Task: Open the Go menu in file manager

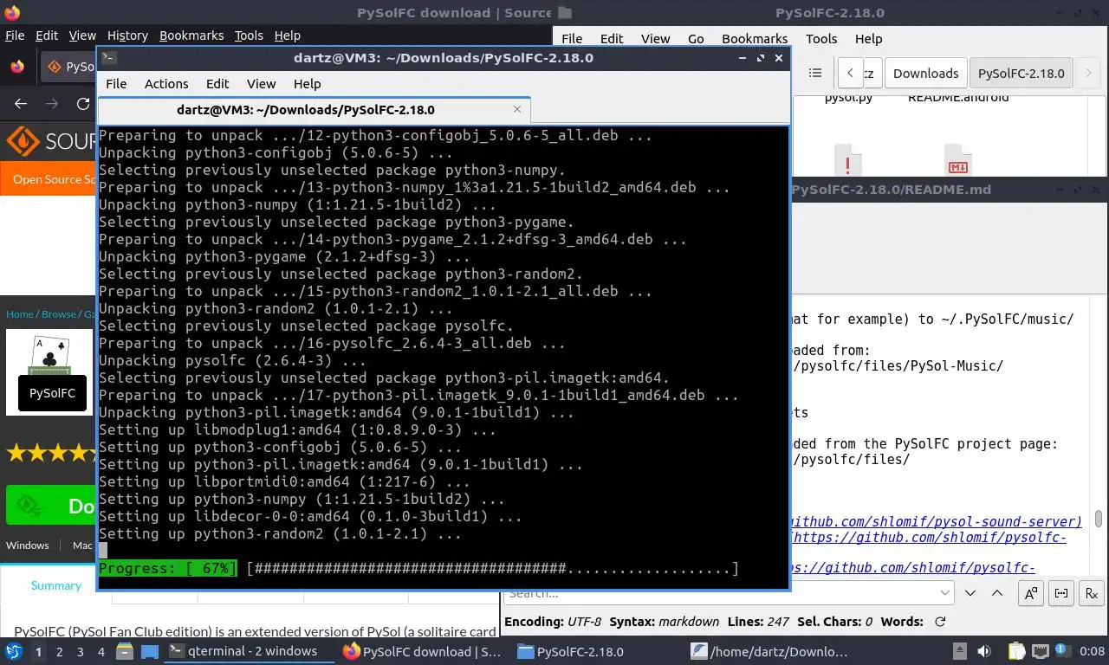Action: (x=696, y=39)
